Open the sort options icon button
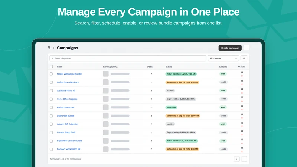Screen dimensions: 297x167 [x=244, y=58]
